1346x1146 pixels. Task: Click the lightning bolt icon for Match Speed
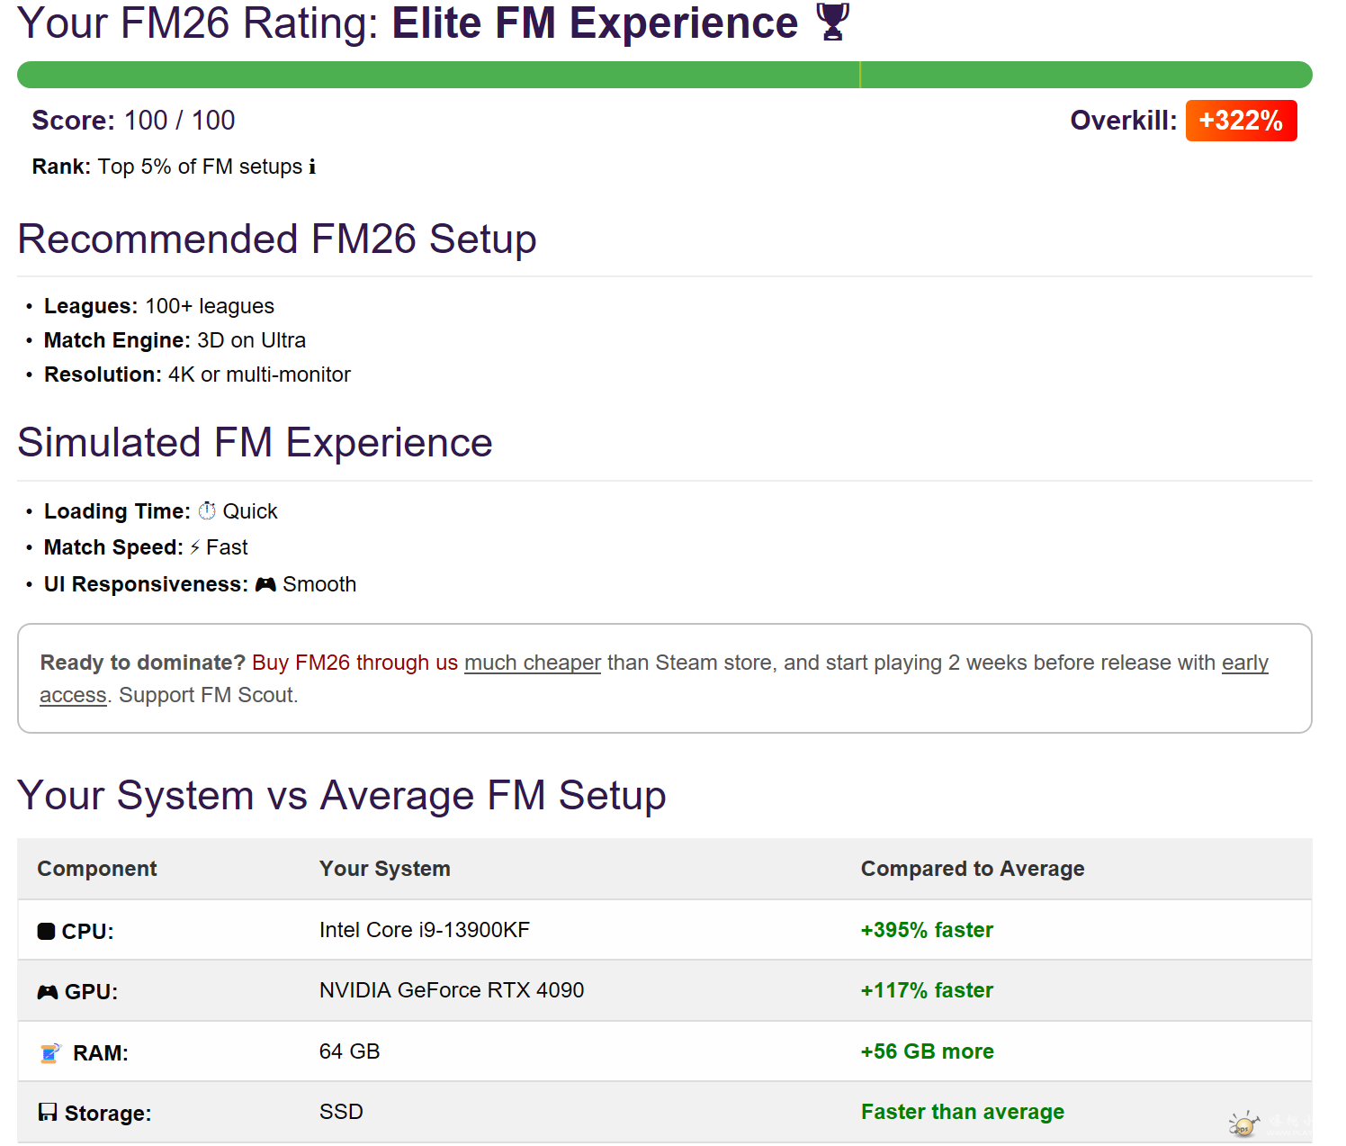195,547
